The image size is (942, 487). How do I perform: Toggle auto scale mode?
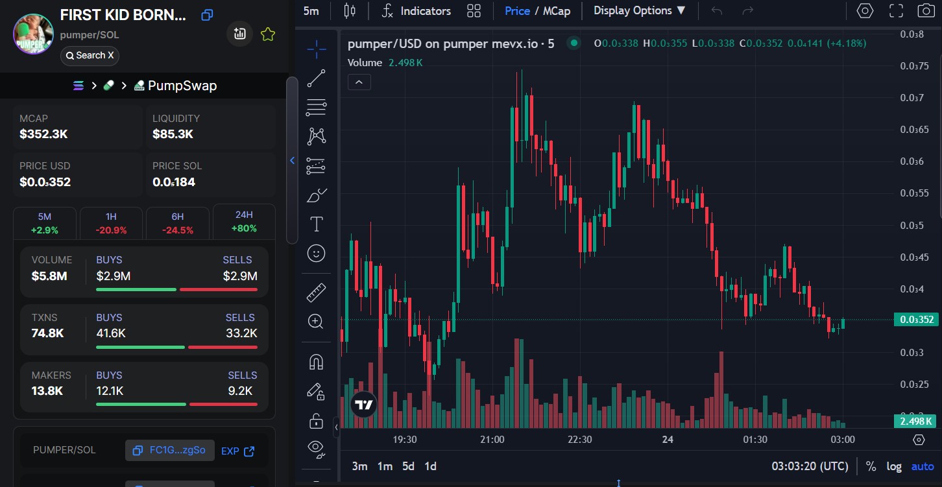923,466
